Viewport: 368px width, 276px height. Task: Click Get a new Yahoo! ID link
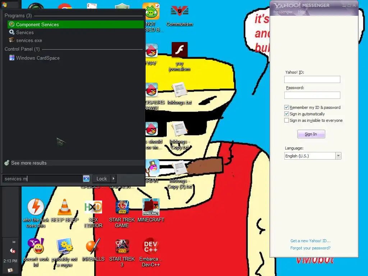point(310,241)
